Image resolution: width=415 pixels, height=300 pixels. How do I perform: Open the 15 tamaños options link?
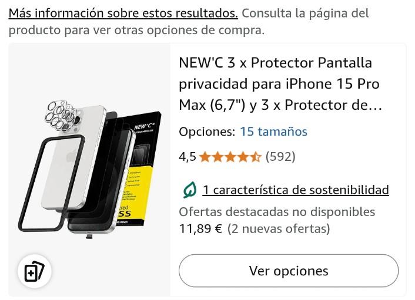(273, 132)
